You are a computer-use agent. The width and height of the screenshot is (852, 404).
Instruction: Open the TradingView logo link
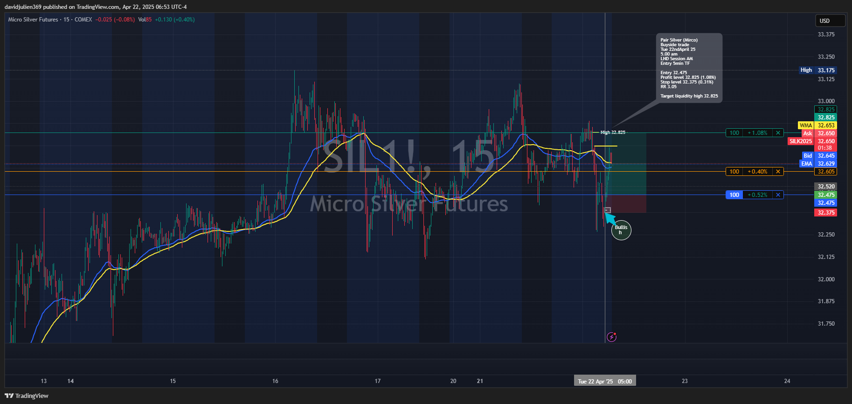pos(27,396)
